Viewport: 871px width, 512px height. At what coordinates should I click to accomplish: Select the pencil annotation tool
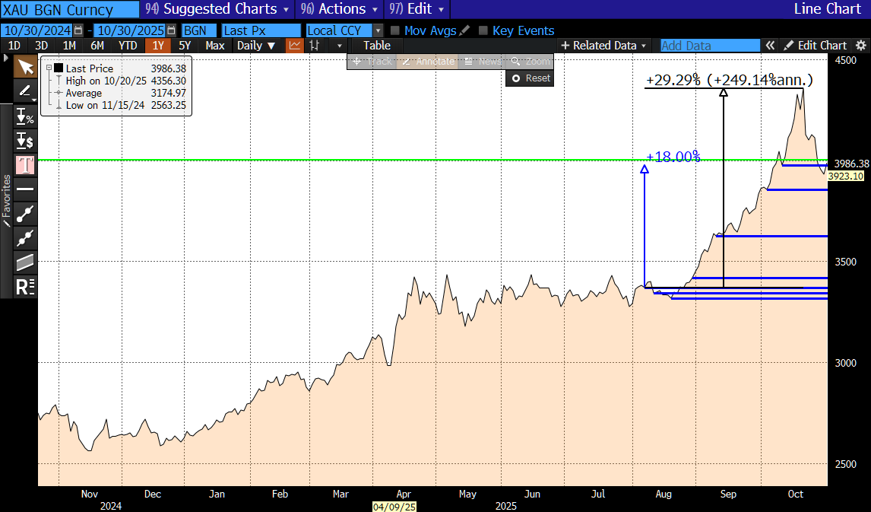tap(25, 92)
